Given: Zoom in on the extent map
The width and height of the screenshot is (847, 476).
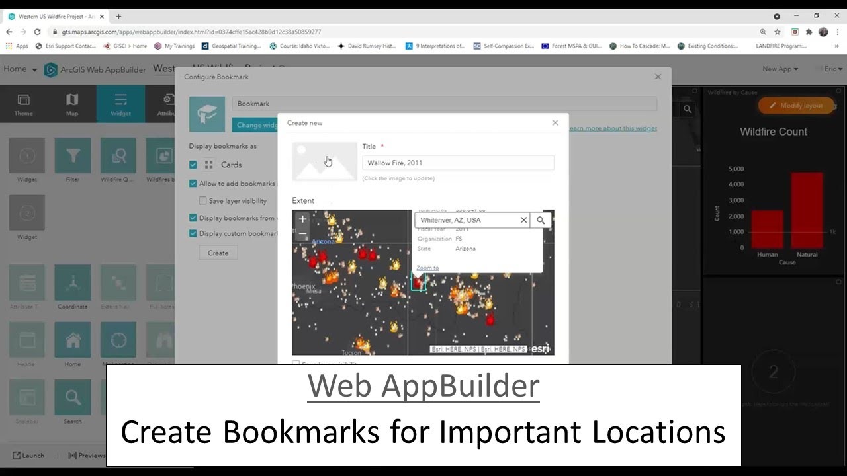Looking at the screenshot, I should click(302, 219).
